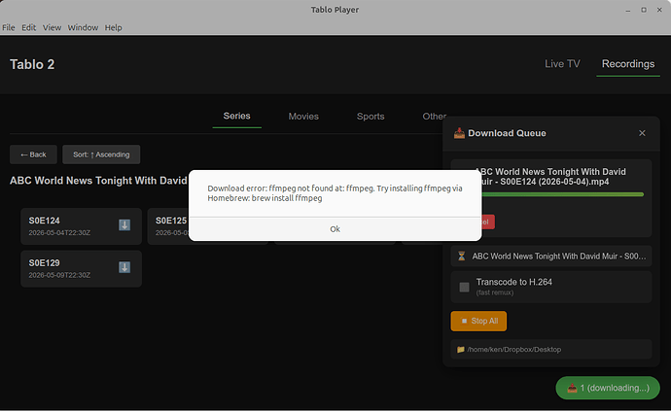Click the 2026-05-09T22:30Z timestamp
Viewport: 671px width, 411px height.
59,275
